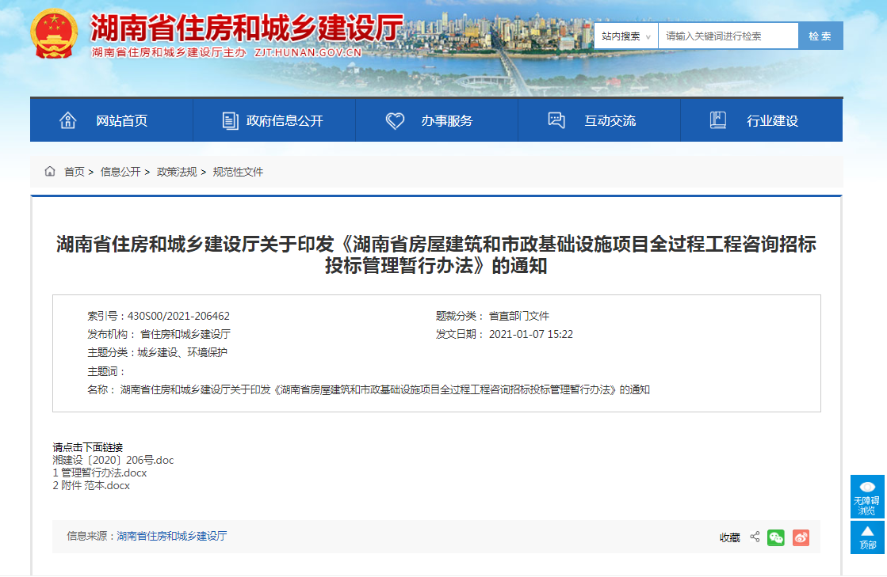This screenshot has width=887, height=577.
Task: Expand the 站内搜索 search scope dropdown
Action: tap(625, 36)
